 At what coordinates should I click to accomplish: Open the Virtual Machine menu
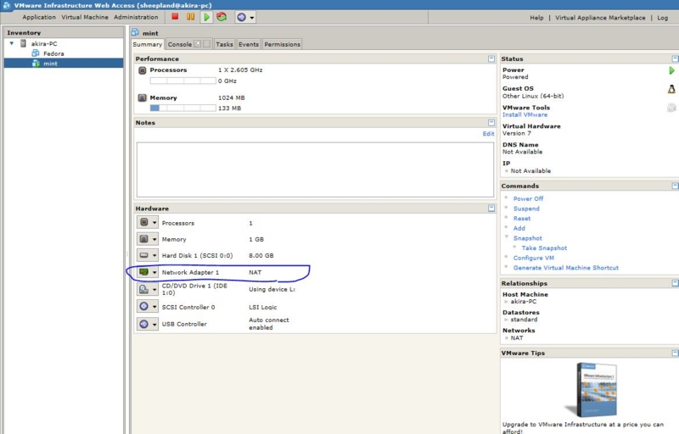pos(85,17)
